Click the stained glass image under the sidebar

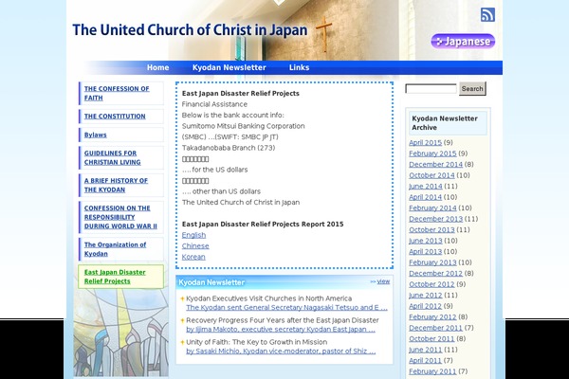point(120,333)
